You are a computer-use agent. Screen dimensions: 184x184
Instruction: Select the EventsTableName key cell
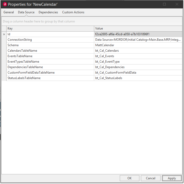(x=50, y=56)
